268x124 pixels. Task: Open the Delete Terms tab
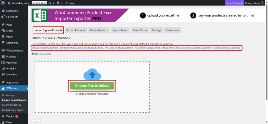coord(140,30)
